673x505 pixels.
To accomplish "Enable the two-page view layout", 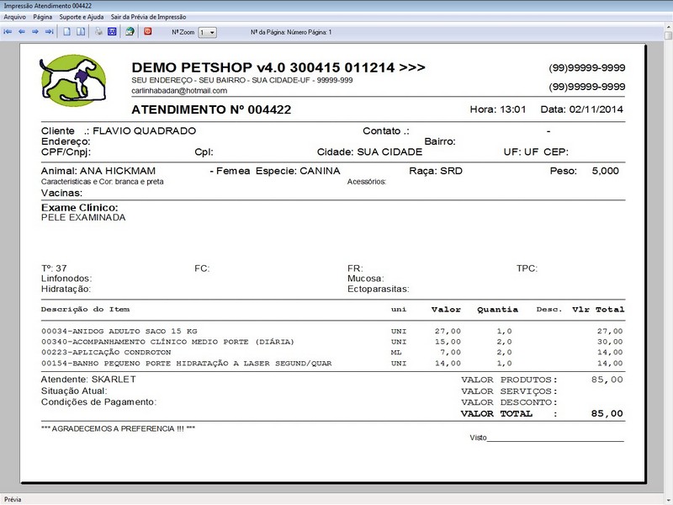I will click(80, 32).
